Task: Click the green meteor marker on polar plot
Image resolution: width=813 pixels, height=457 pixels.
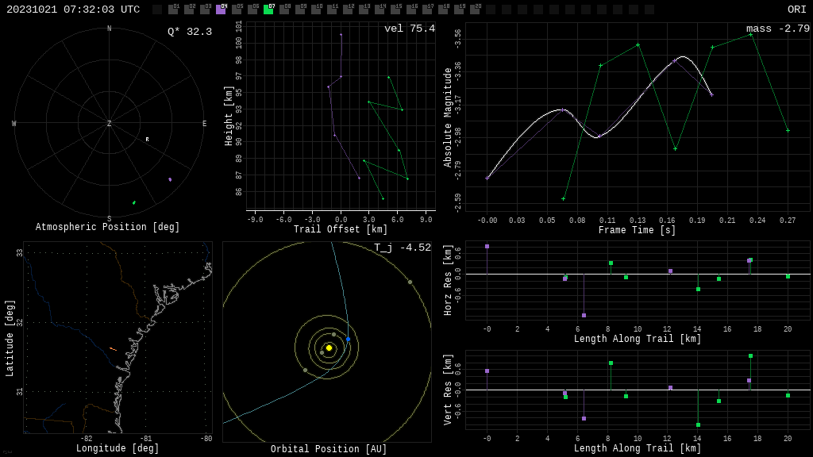Action: pos(134,202)
